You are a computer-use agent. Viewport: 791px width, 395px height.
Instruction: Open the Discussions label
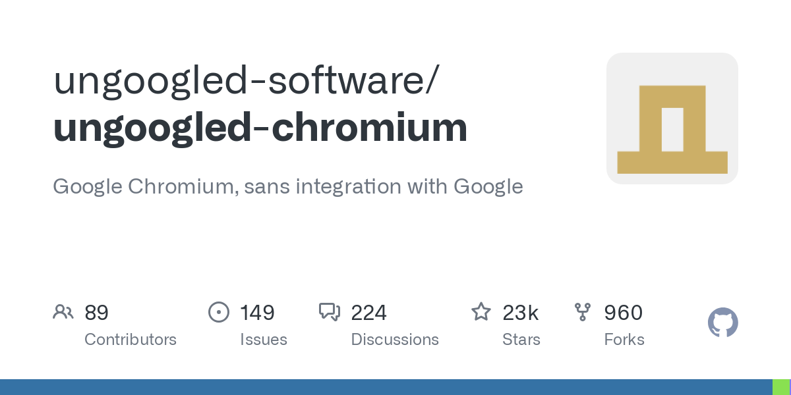395,340
